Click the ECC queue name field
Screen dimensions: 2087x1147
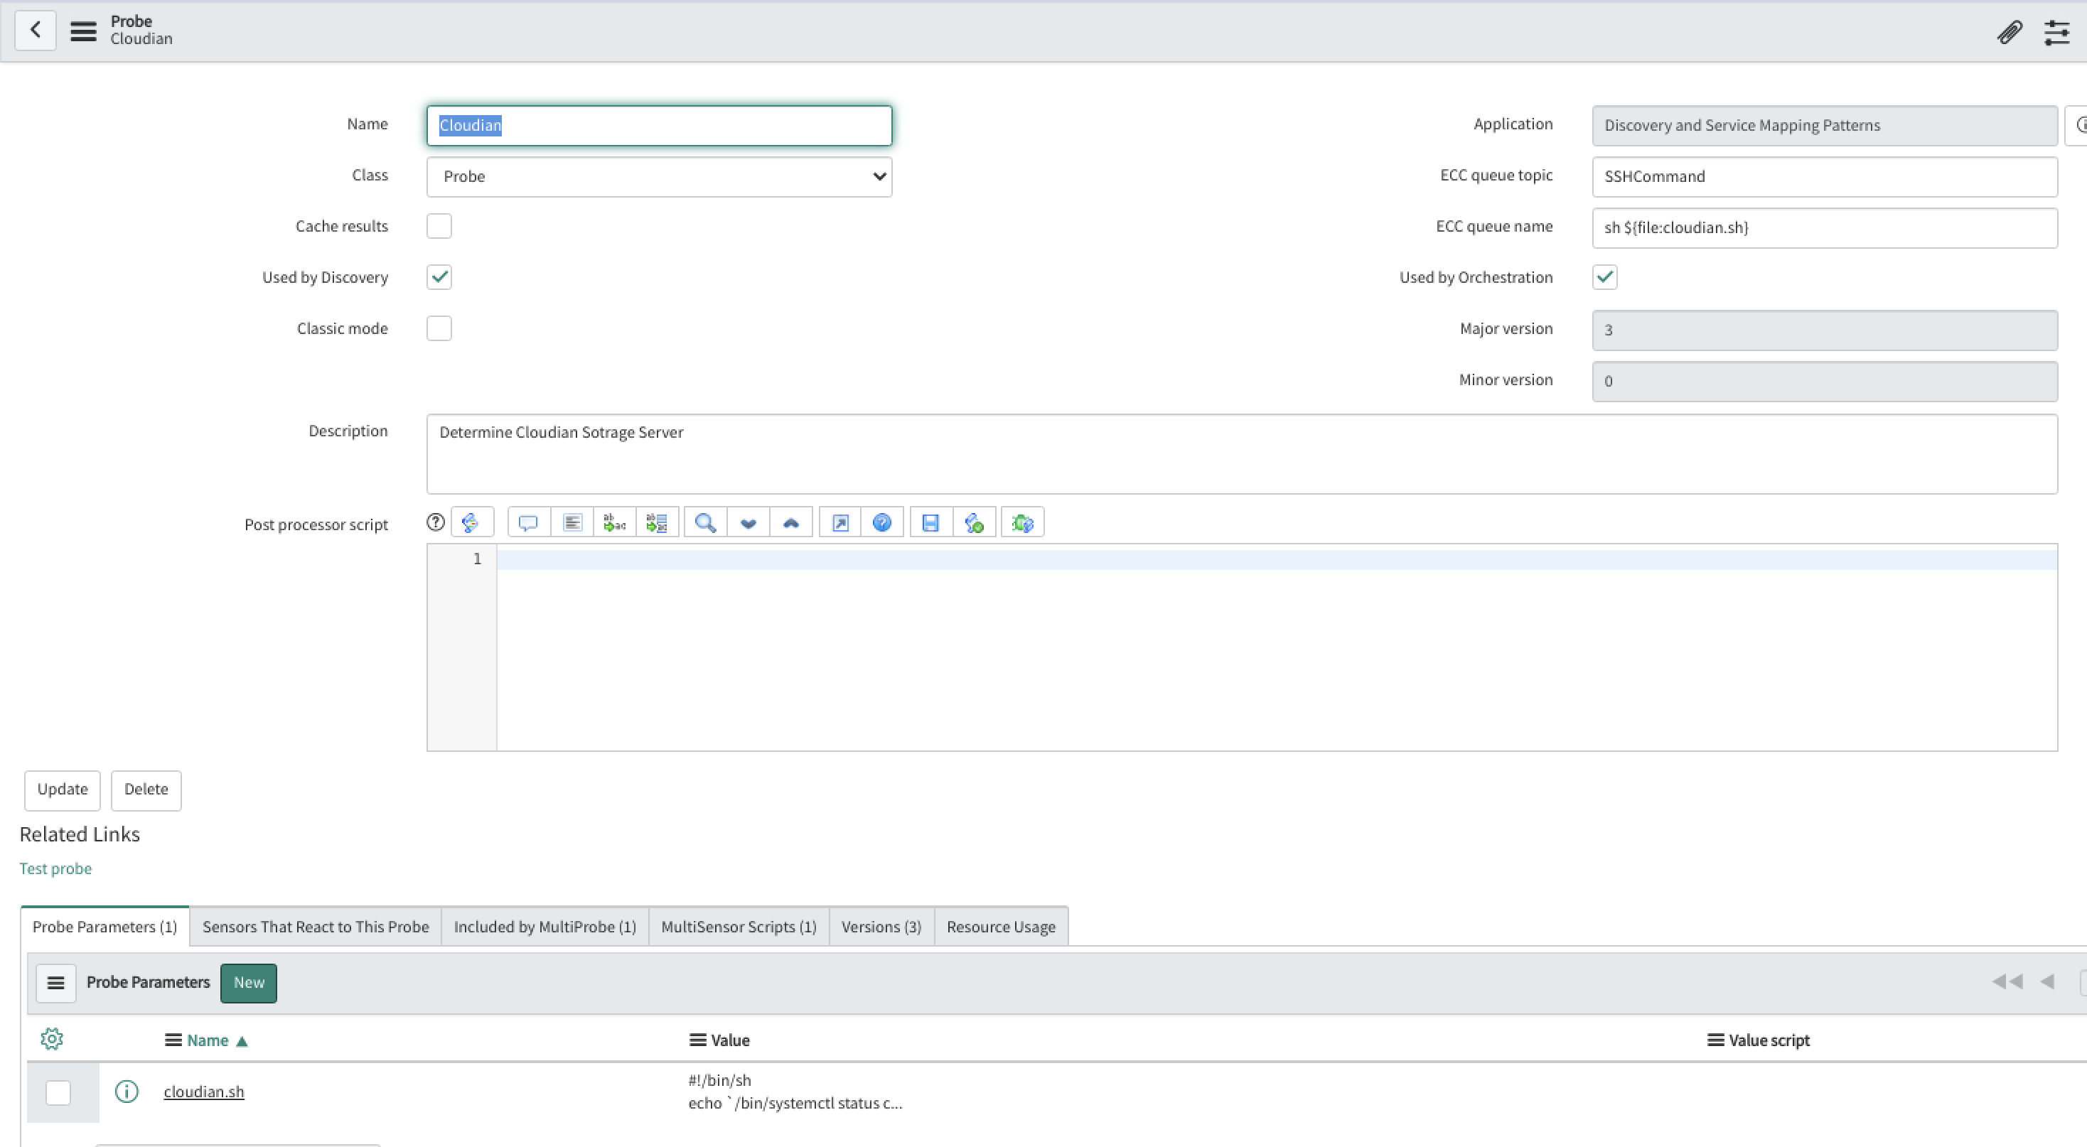[1825, 227]
